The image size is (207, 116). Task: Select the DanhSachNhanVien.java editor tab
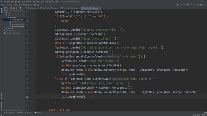(91, 8)
